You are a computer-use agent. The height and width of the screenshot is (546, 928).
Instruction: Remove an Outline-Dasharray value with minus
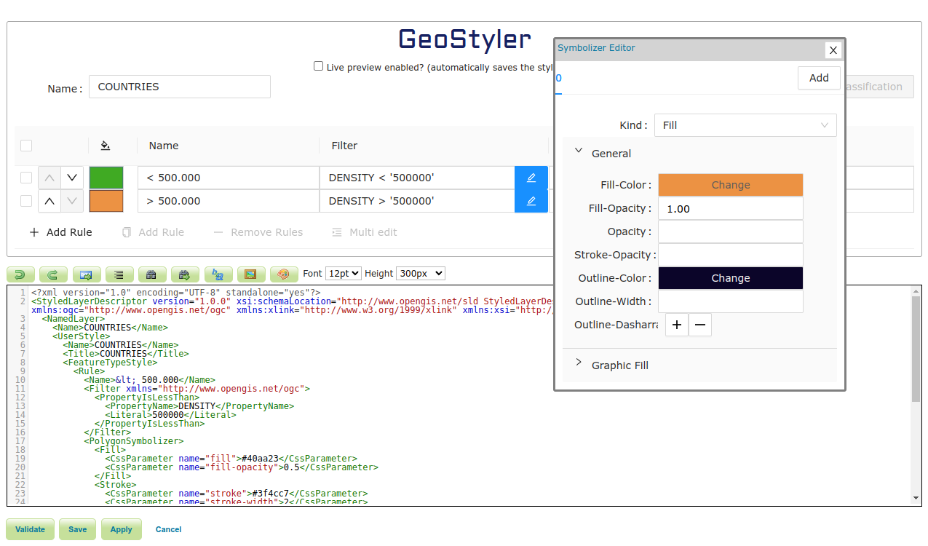[x=700, y=325]
